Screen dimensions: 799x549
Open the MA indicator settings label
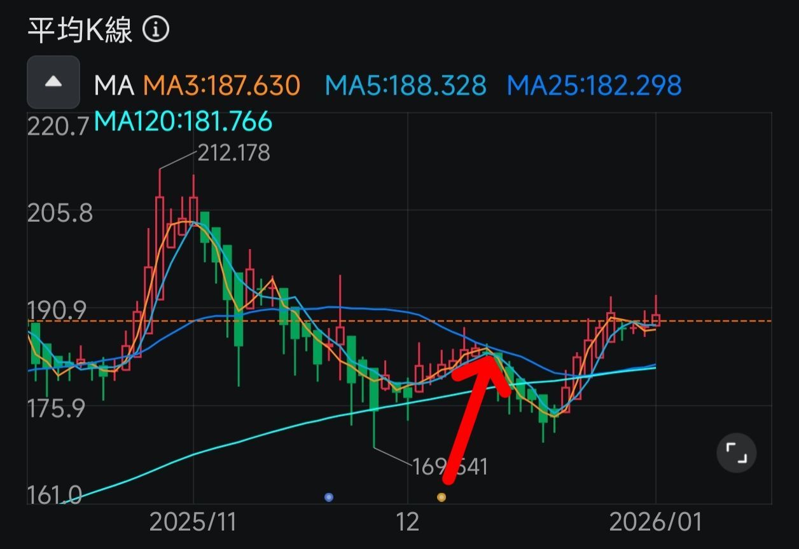114,85
